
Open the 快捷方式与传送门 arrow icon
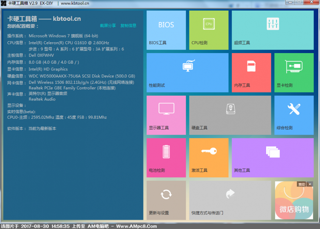tap(230, 194)
